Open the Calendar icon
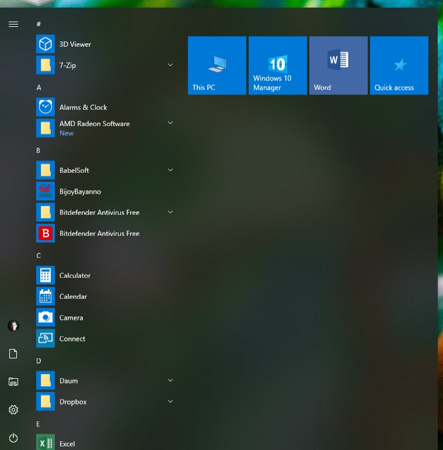 (x=46, y=296)
